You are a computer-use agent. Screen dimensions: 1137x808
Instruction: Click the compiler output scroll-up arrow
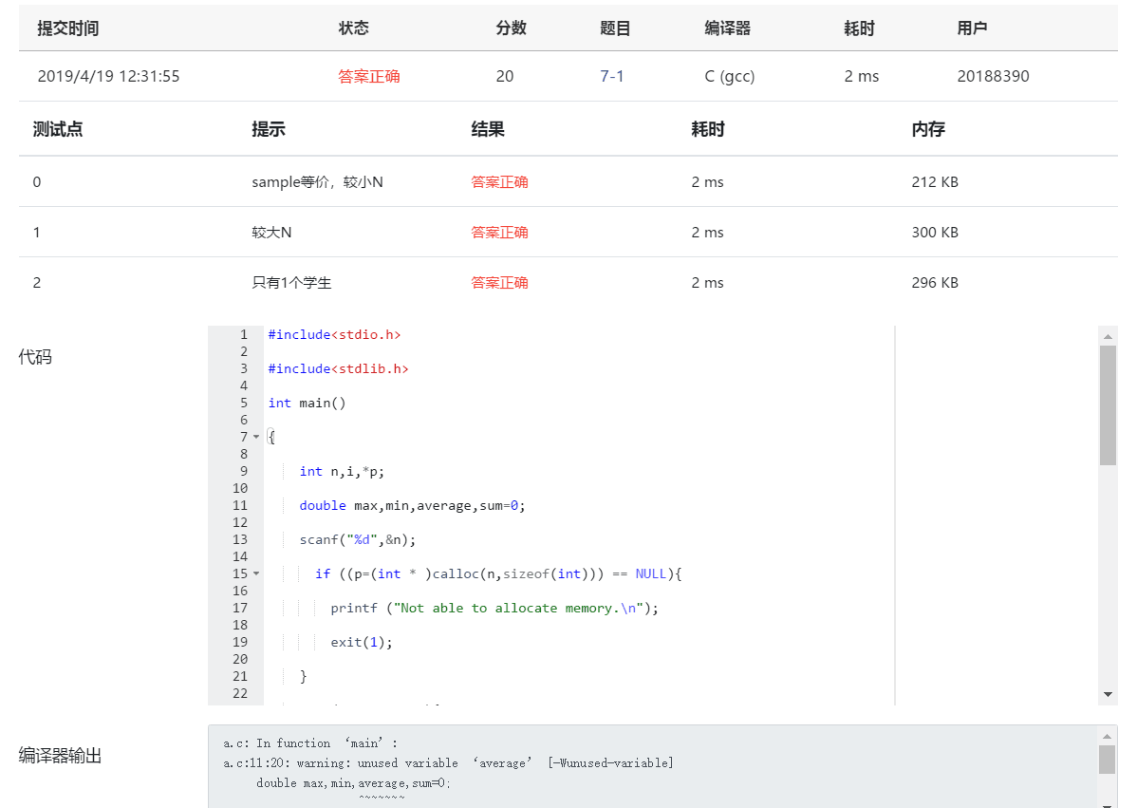[1107, 736]
